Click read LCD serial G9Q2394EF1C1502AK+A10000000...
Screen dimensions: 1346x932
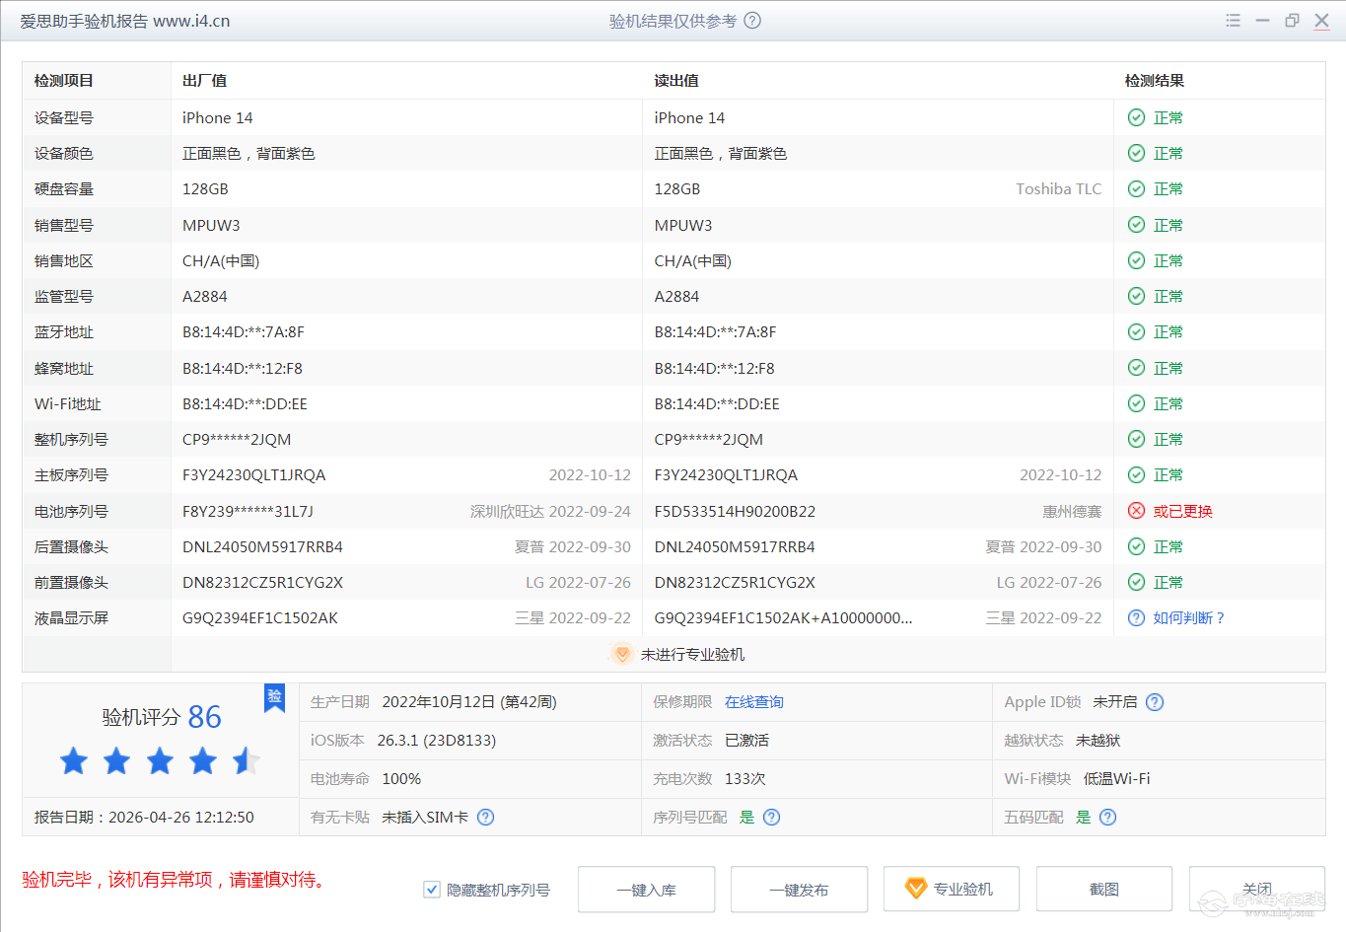tap(783, 618)
